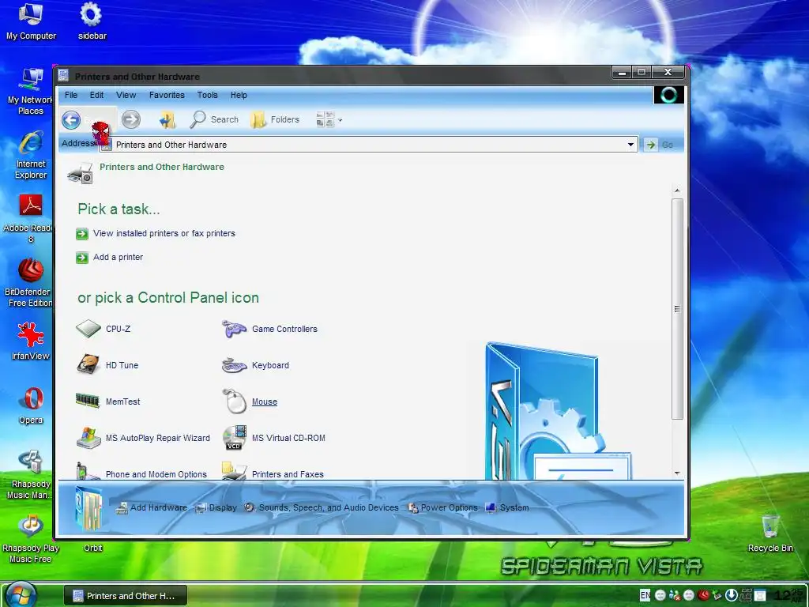Screen dimensions: 809x607
Task: Click the HD Tune label
Action: [122, 365]
